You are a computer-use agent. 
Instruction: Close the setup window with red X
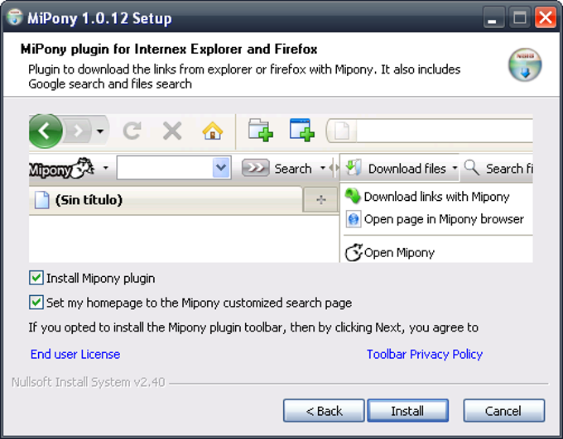tap(546, 17)
